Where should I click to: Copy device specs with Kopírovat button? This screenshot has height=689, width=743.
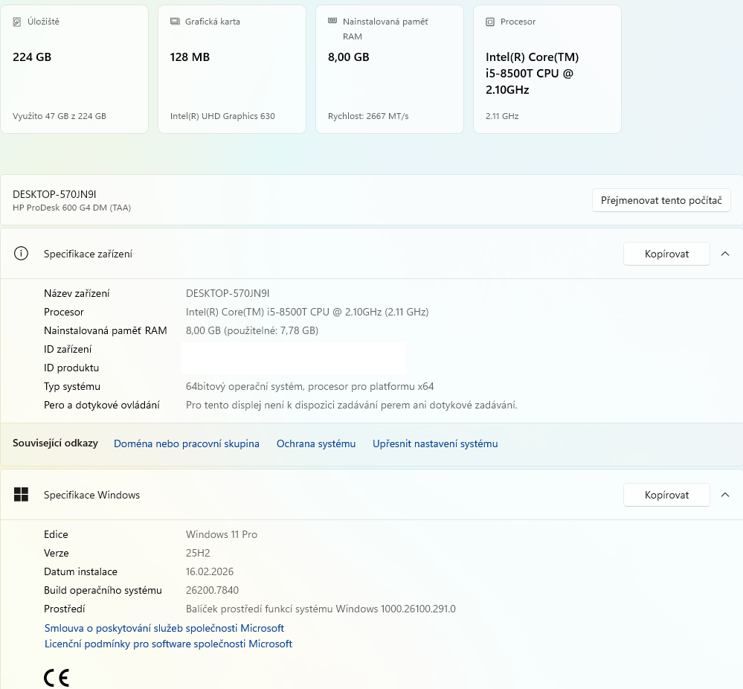pos(666,254)
